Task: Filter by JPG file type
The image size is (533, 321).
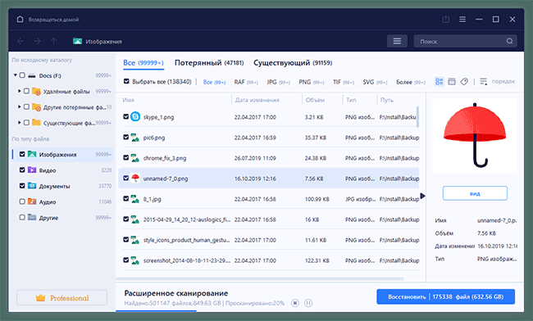Action: pos(278,82)
